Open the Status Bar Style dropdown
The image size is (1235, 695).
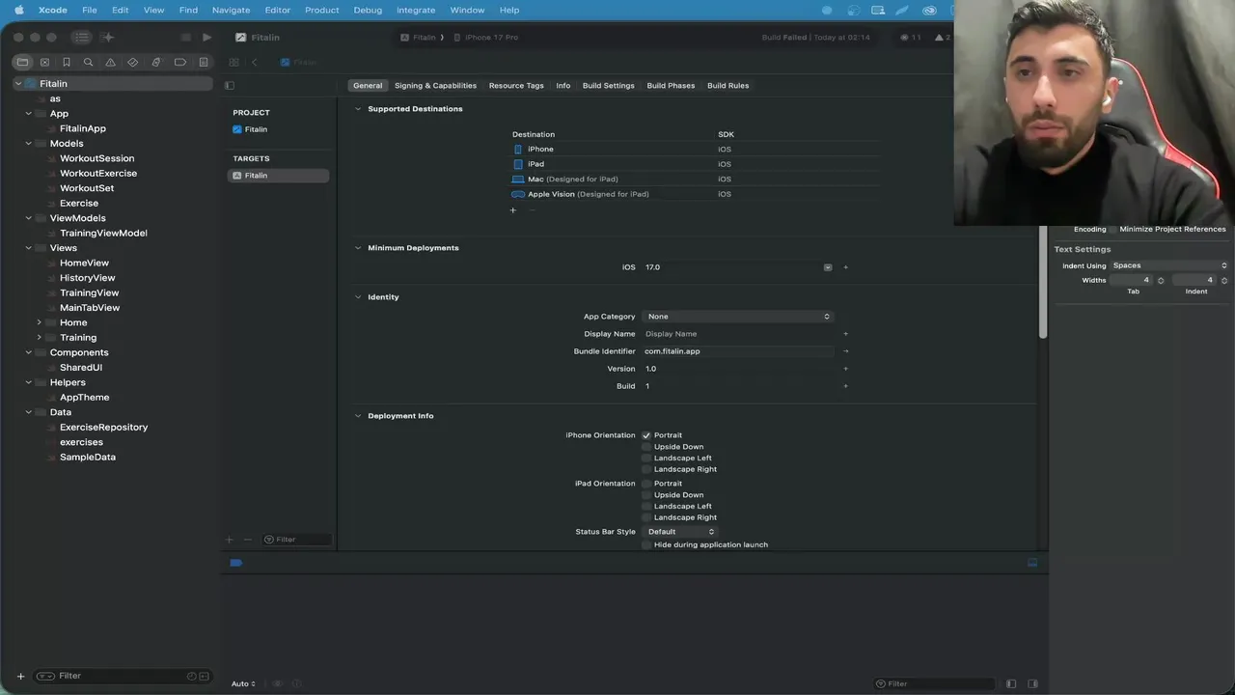click(680, 532)
